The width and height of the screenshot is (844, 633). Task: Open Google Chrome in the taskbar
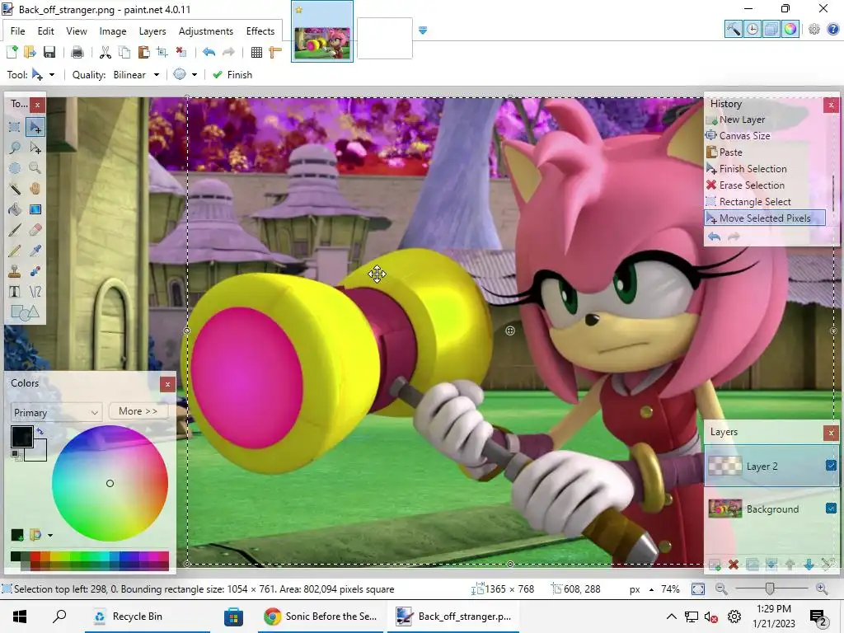(x=322, y=617)
